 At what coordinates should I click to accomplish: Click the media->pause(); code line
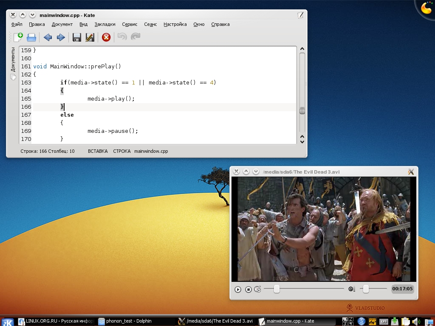point(113,131)
